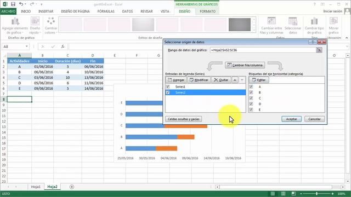Click the orange bar for activity C
The image size is (351, 197).
tap(186, 126)
